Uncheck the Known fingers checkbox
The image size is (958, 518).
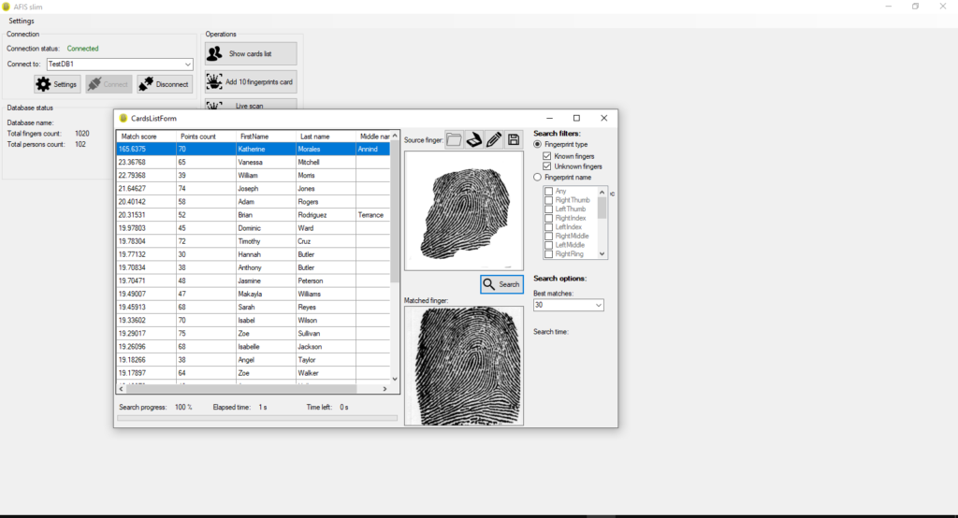[x=547, y=156]
